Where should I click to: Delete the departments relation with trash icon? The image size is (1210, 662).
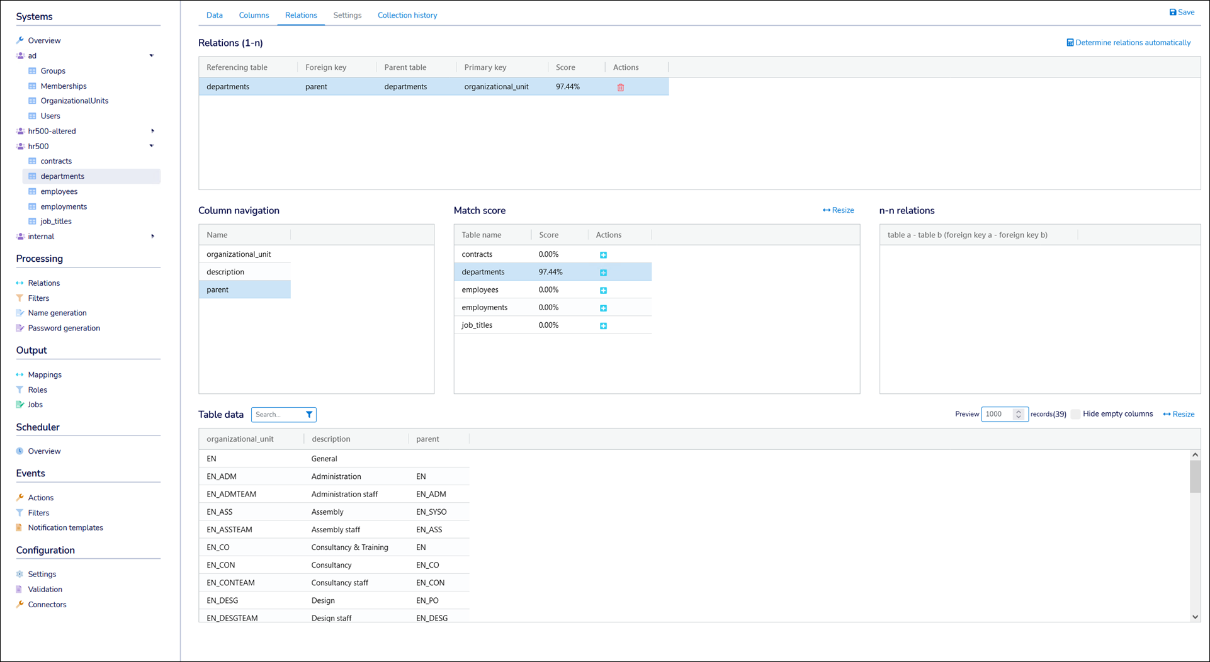620,87
